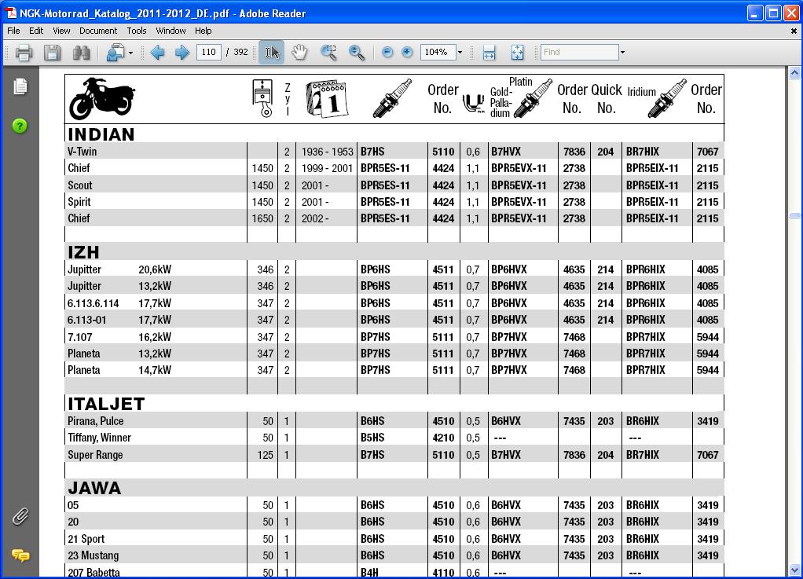The width and height of the screenshot is (803, 579).
Task: Click year range 1999 - 2001
Action: click(327, 168)
